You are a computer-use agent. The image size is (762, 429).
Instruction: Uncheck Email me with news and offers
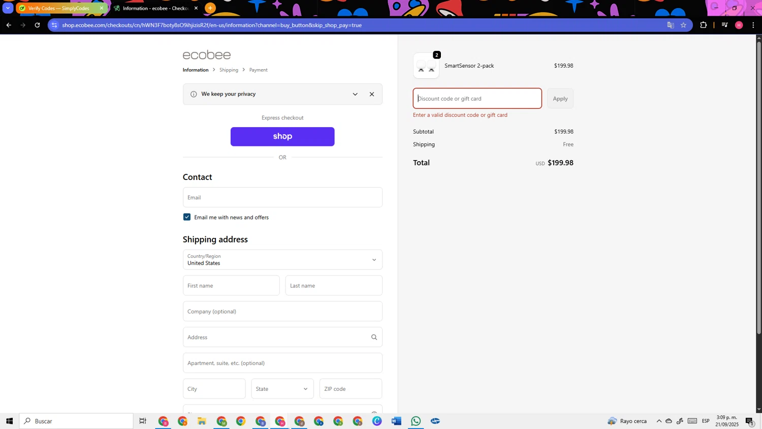pos(187,217)
